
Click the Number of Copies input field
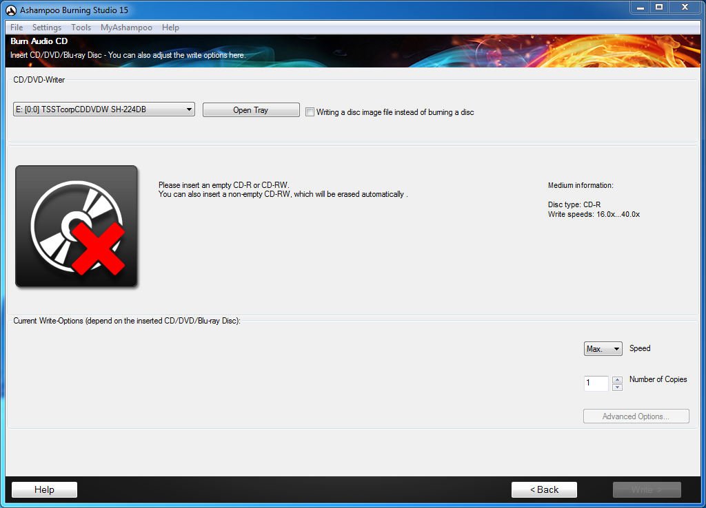tap(596, 383)
